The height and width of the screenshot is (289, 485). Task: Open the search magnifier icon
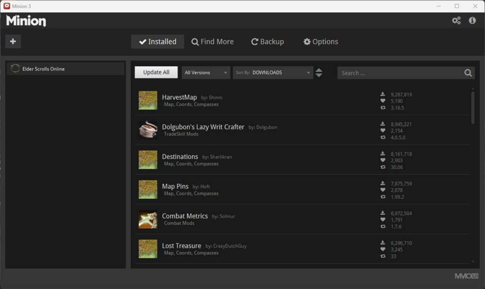click(468, 72)
